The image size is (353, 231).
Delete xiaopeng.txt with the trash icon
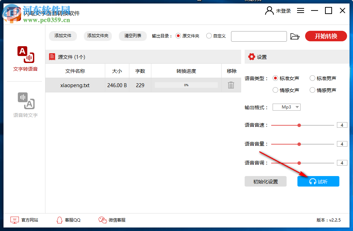click(231, 85)
